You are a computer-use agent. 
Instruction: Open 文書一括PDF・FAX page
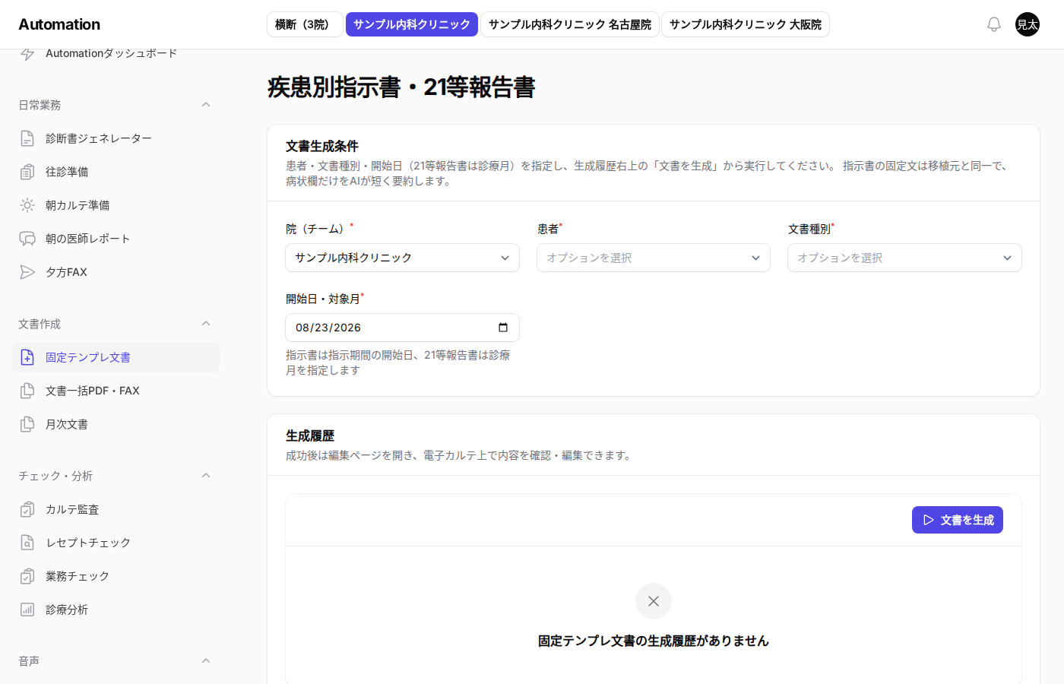(116, 391)
